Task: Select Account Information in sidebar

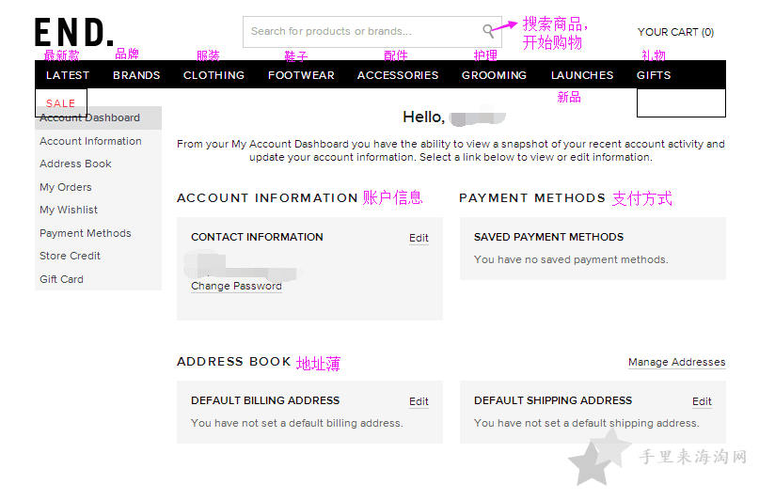Action: click(x=90, y=141)
